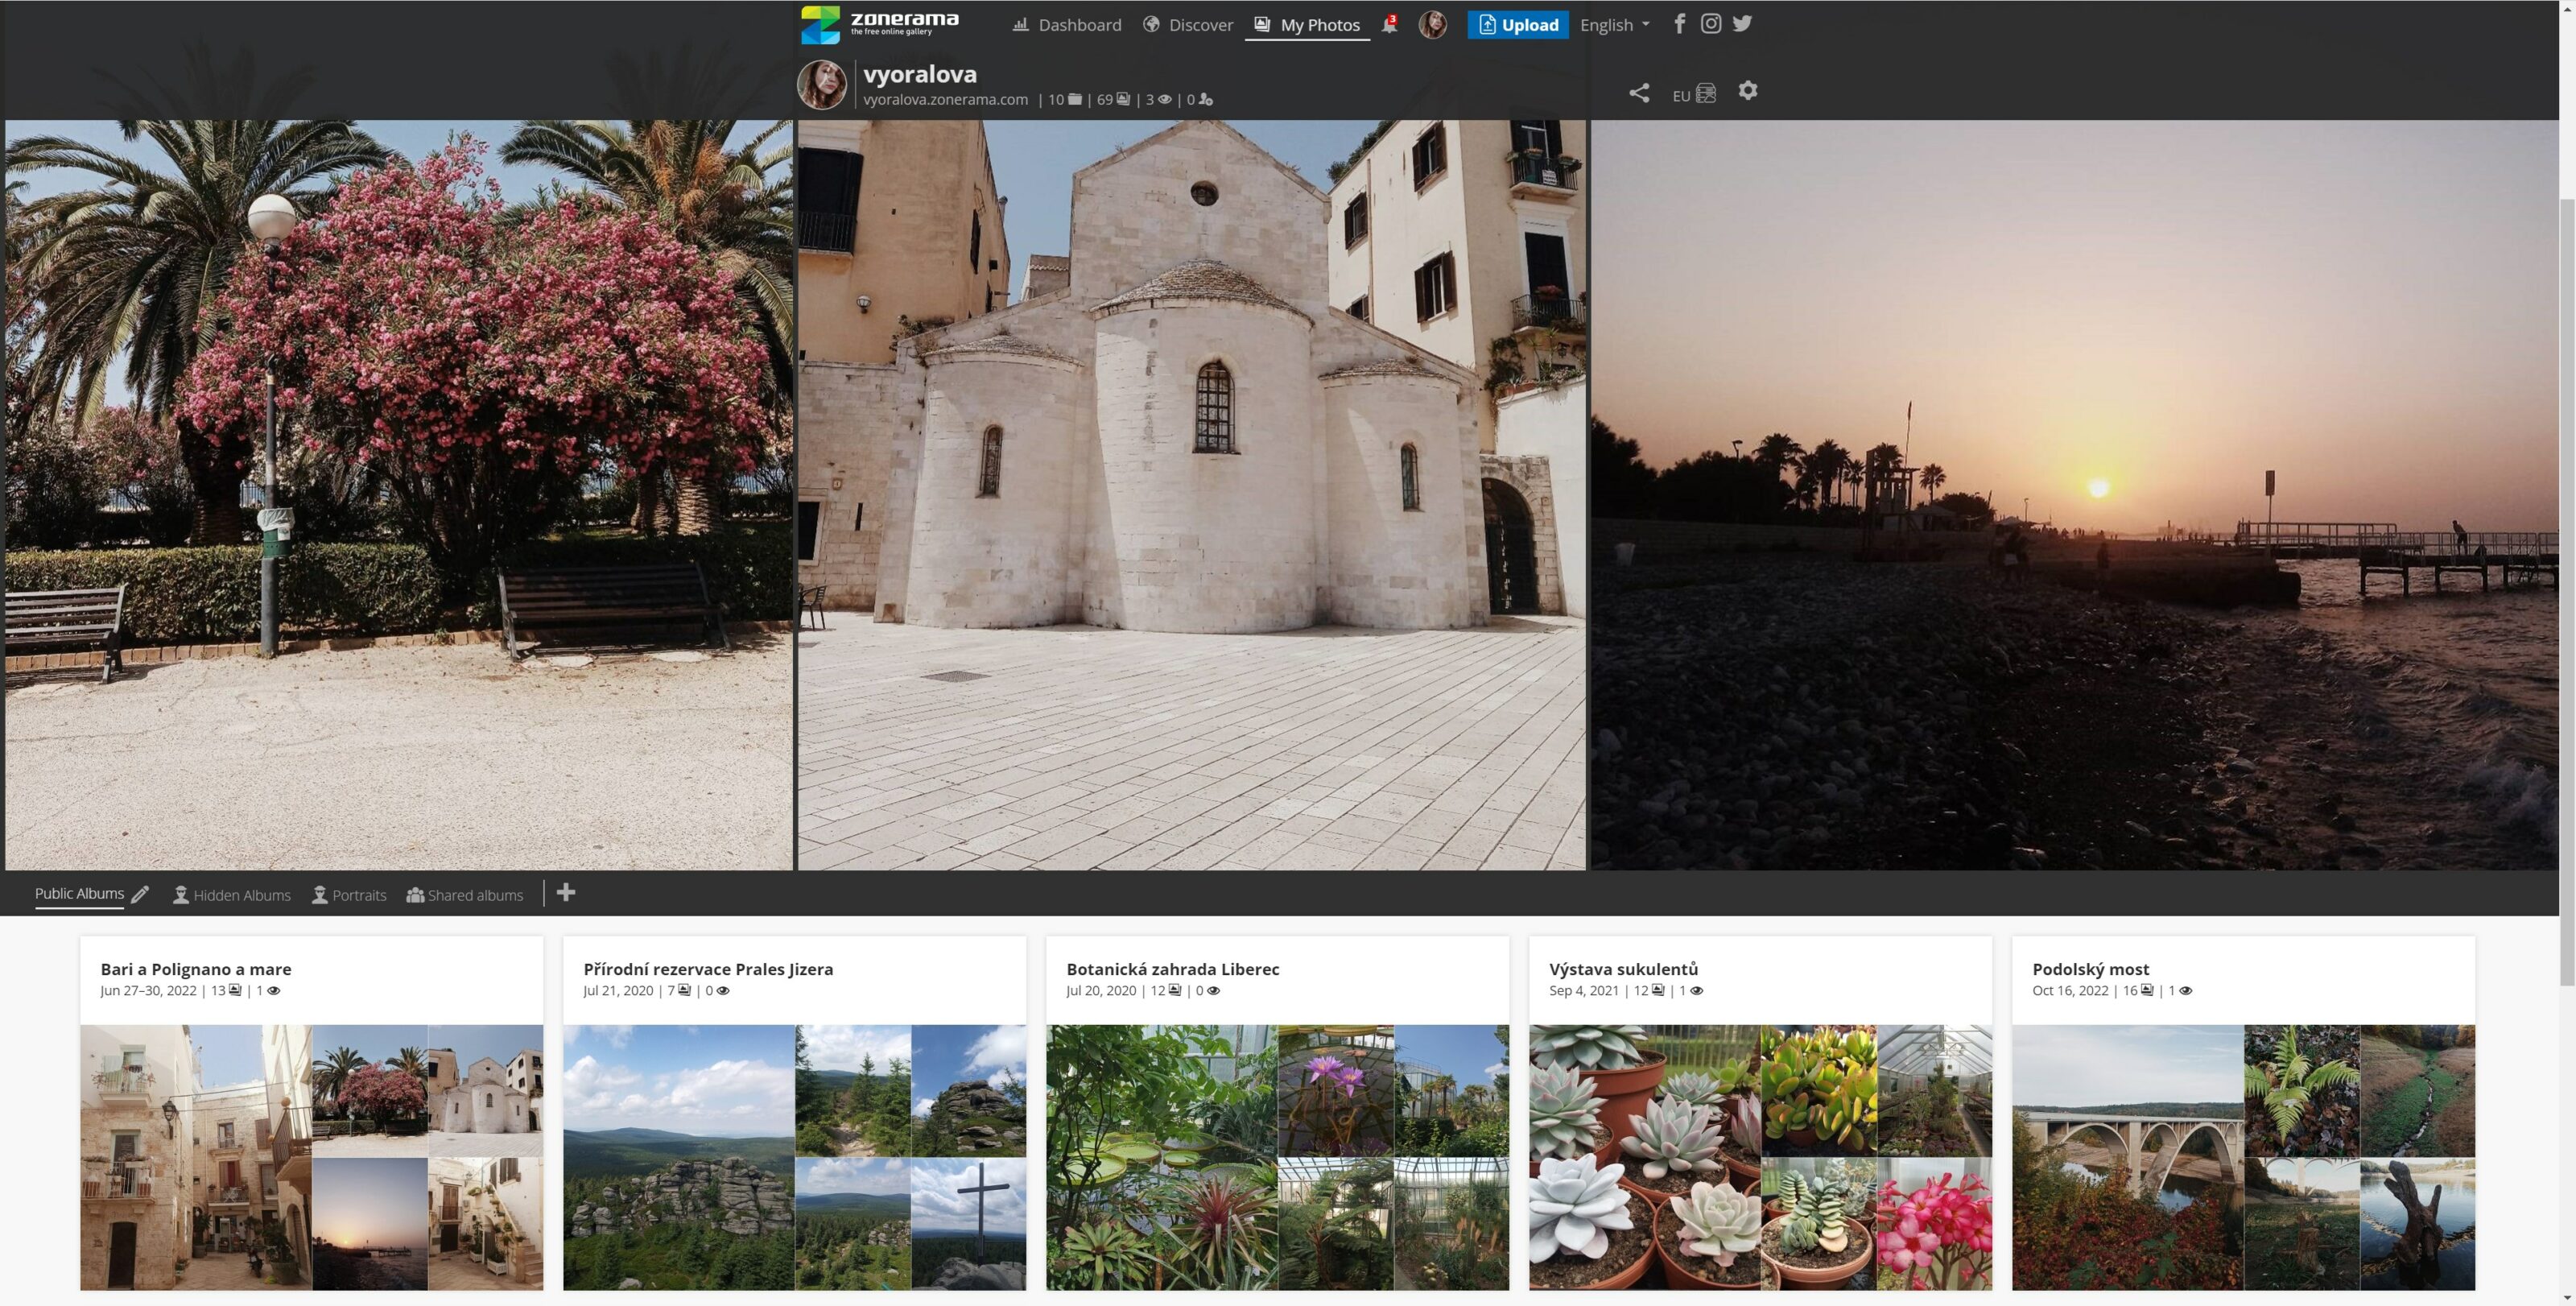The width and height of the screenshot is (2576, 1306).
Task: Open the profile avatar menu
Action: pyautogui.click(x=1432, y=24)
